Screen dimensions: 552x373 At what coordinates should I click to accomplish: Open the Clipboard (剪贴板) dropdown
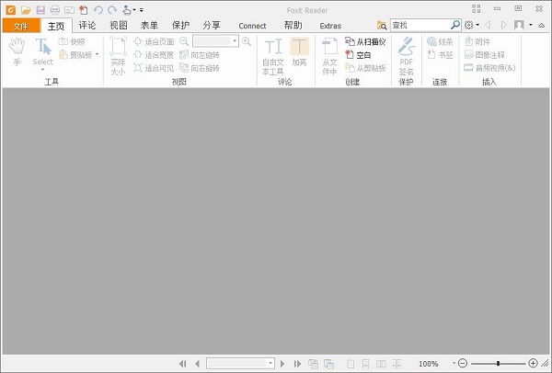(x=98, y=54)
